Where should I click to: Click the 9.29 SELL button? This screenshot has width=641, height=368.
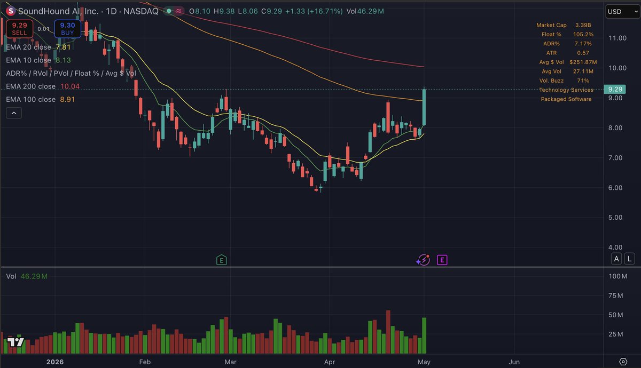(20, 28)
